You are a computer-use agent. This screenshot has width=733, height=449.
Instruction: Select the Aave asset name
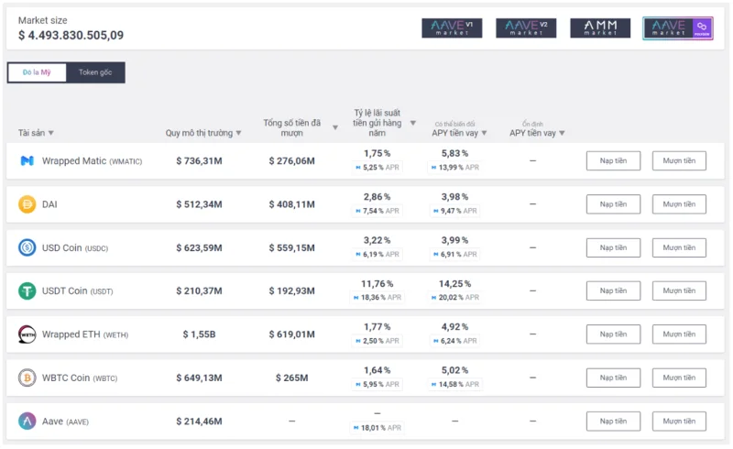click(x=65, y=422)
